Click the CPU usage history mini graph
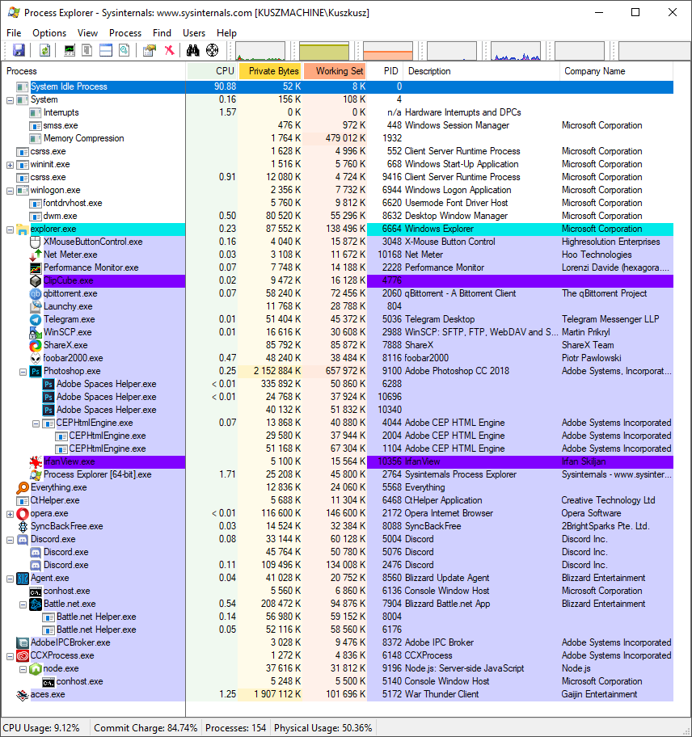This screenshot has width=692, height=737. (x=260, y=51)
